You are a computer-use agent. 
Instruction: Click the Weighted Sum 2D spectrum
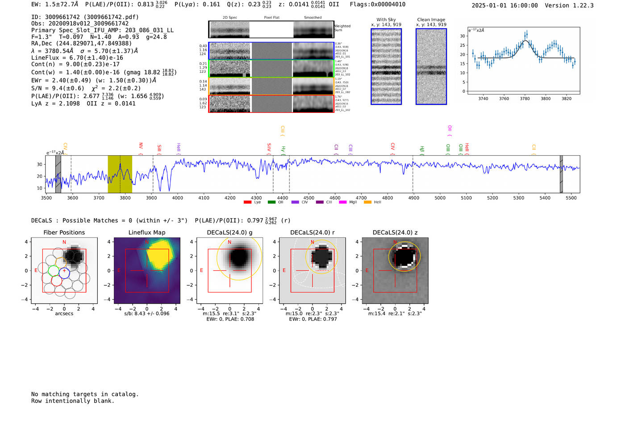pyautogui.click(x=271, y=29)
